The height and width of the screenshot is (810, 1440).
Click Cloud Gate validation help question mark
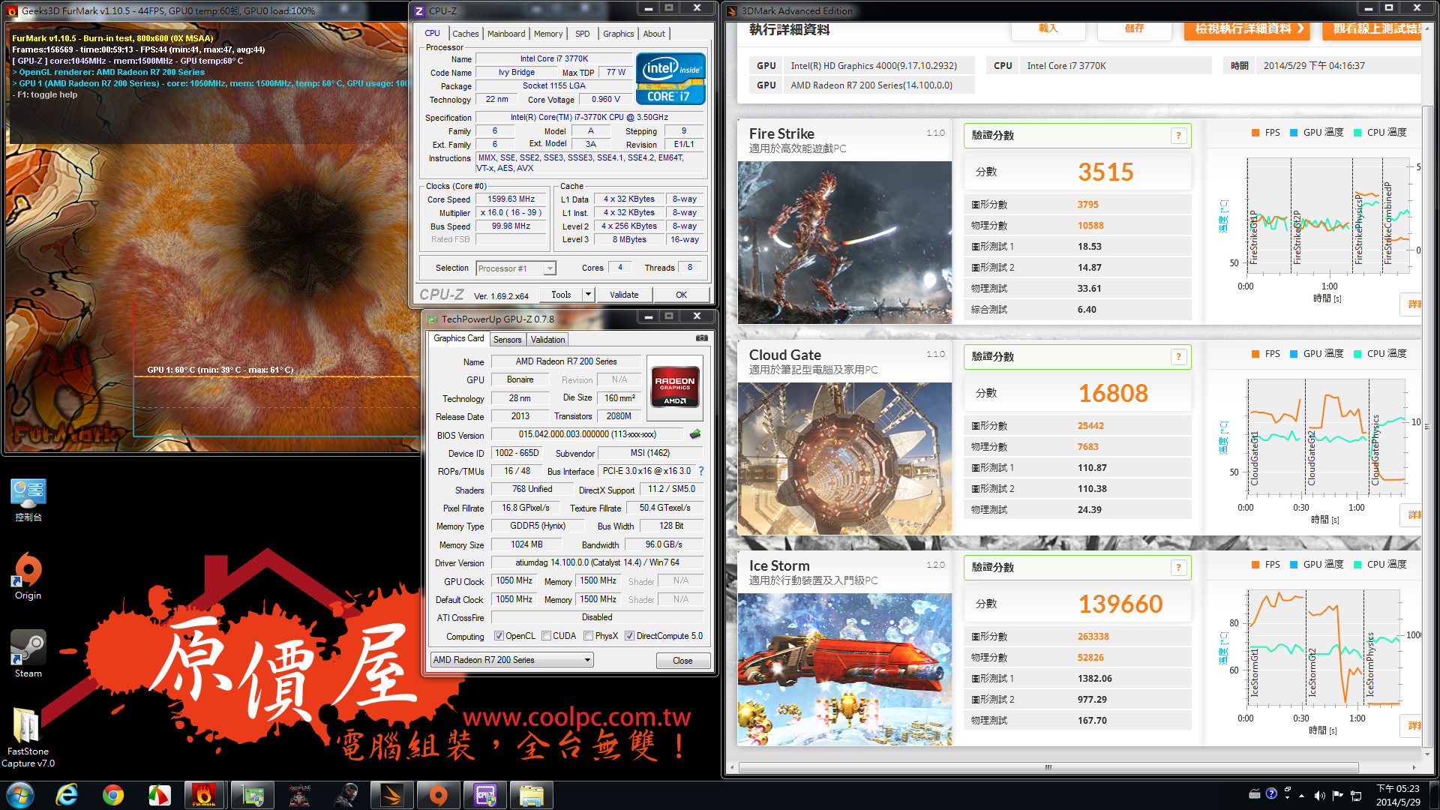click(x=1179, y=357)
